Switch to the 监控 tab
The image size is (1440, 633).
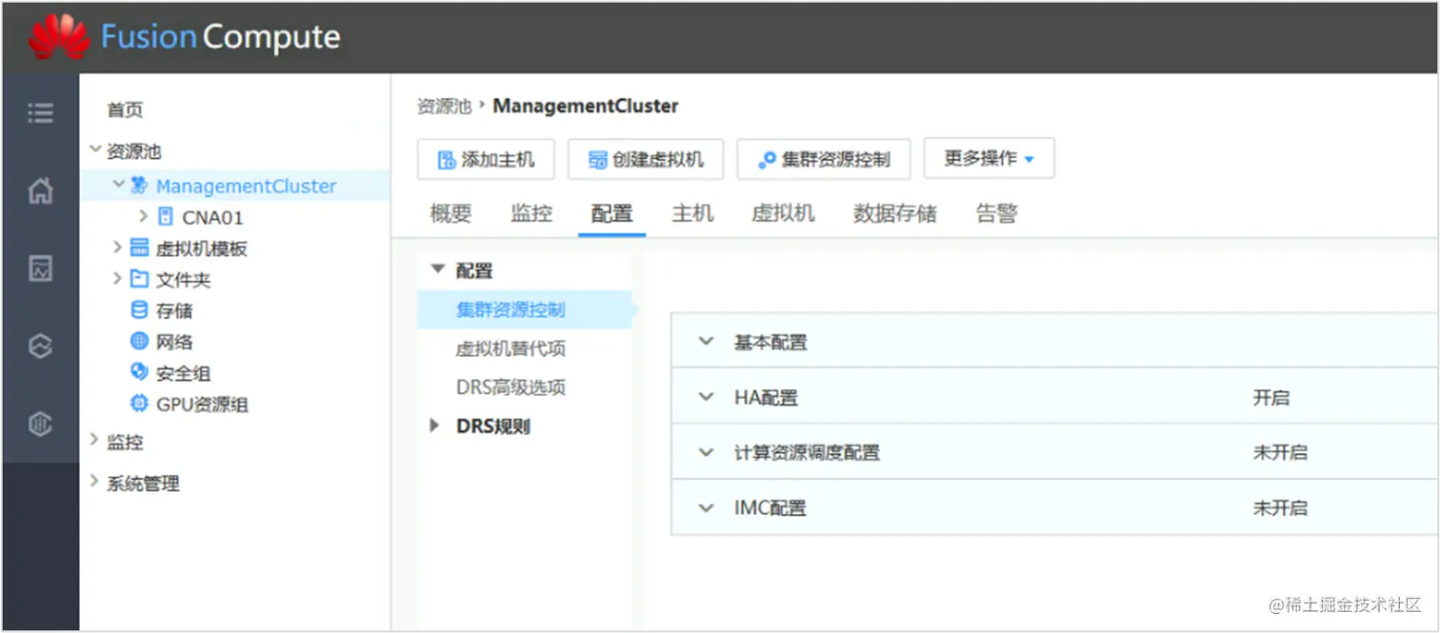[x=531, y=213]
